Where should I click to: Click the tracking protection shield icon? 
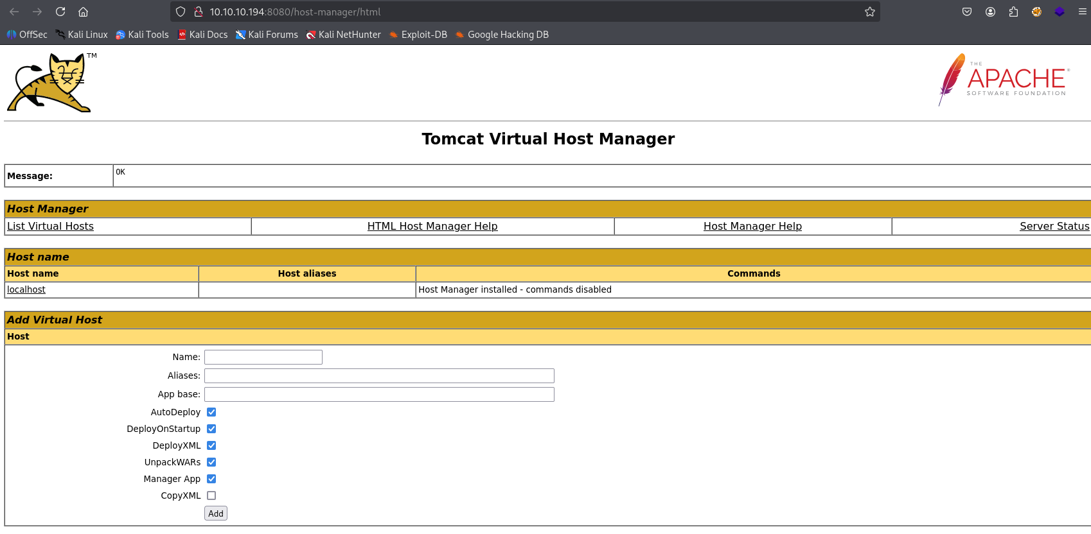tap(181, 12)
